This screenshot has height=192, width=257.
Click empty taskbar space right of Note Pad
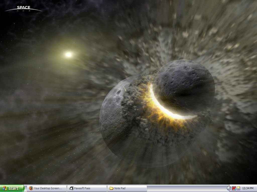(186, 188)
